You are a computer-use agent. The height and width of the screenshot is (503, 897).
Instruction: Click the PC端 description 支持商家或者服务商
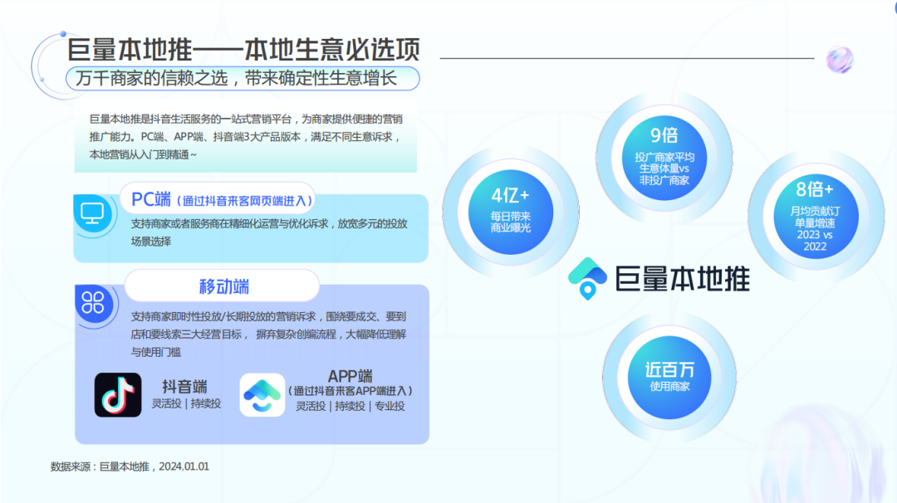click(269, 232)
